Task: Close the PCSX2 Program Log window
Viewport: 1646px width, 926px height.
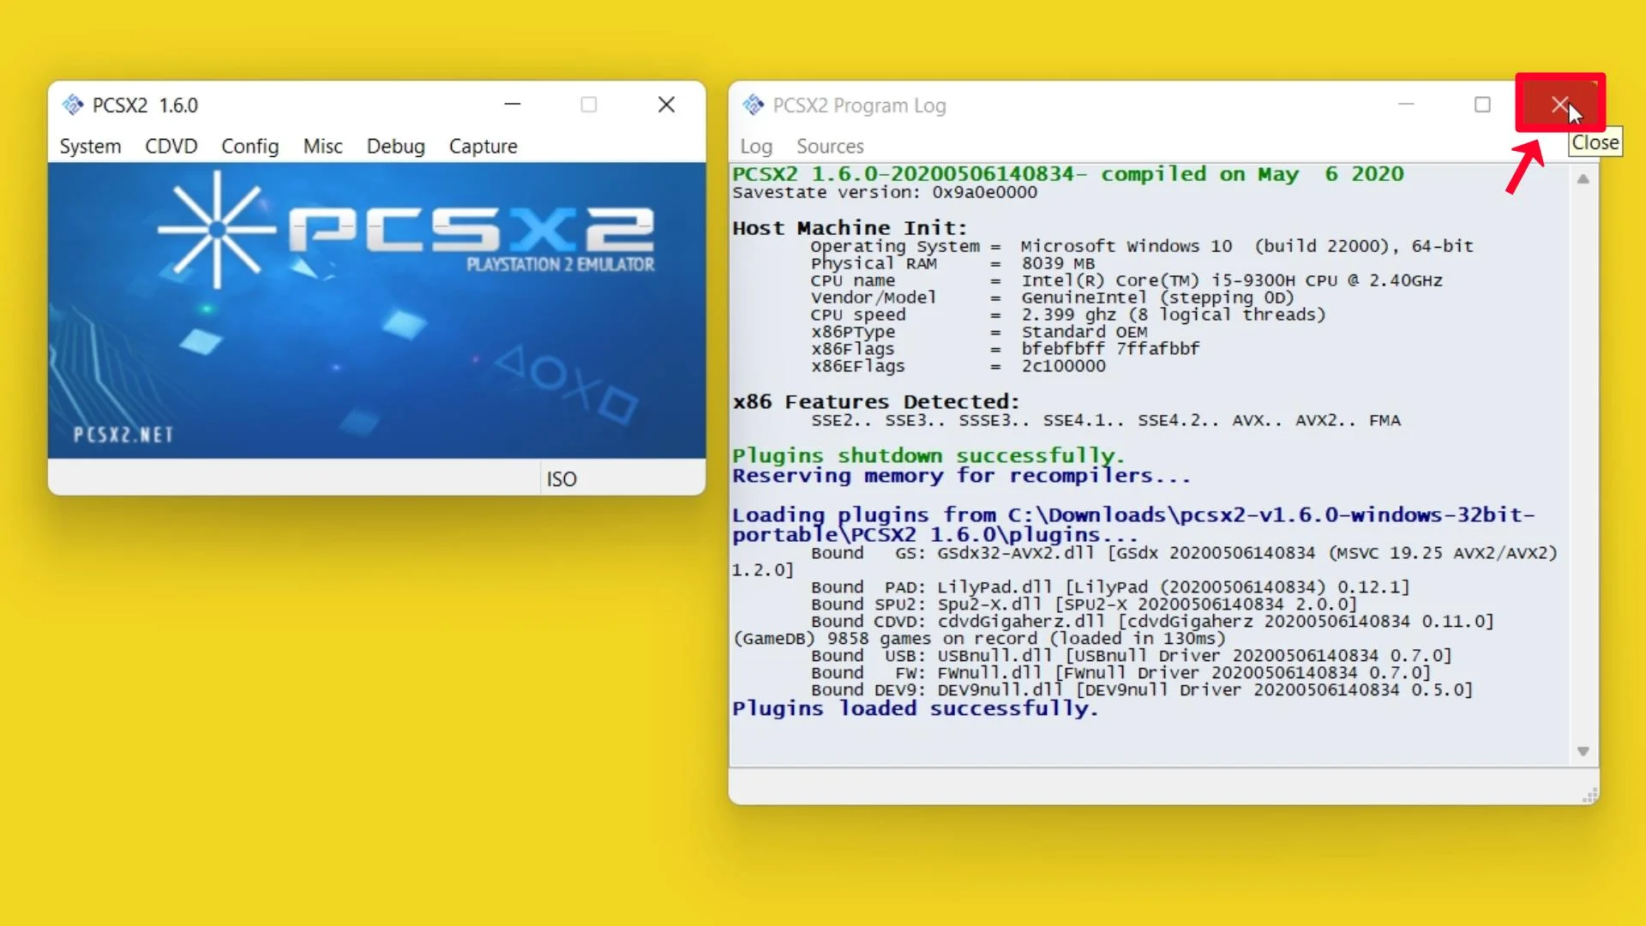Action: pos(1559,105)
